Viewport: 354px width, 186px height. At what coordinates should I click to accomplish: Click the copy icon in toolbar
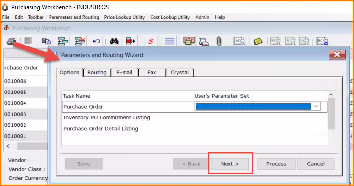(x=46, y=41)
